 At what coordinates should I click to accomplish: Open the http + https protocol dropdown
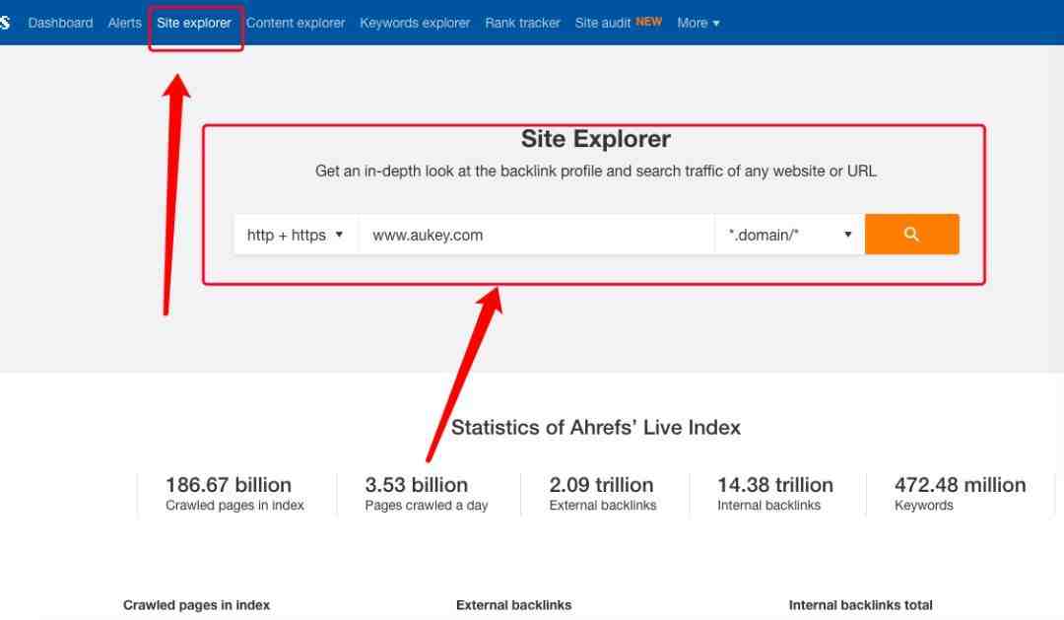[x=296, y=235]
